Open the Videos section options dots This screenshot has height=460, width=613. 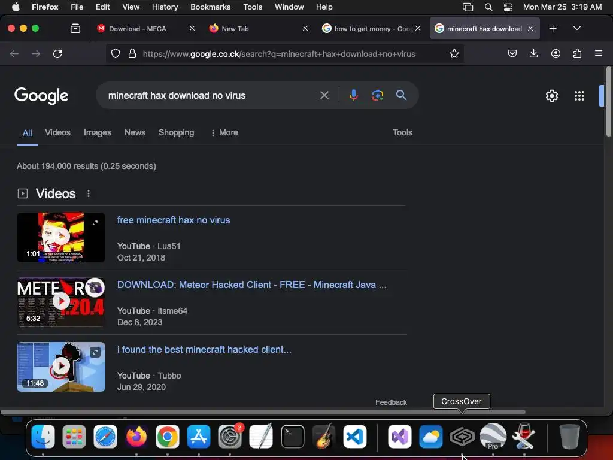point(89,193)
